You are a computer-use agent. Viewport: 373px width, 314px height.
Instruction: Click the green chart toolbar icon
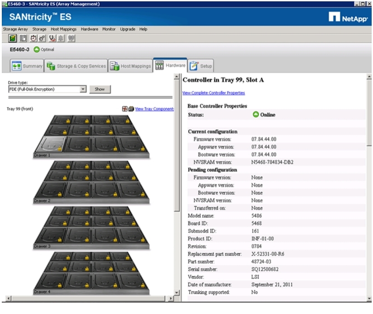click(12, 38)
